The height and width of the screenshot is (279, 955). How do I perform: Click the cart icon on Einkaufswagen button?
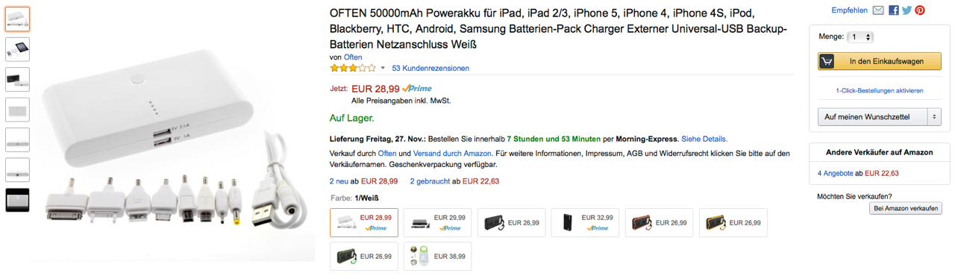[827, 61]
